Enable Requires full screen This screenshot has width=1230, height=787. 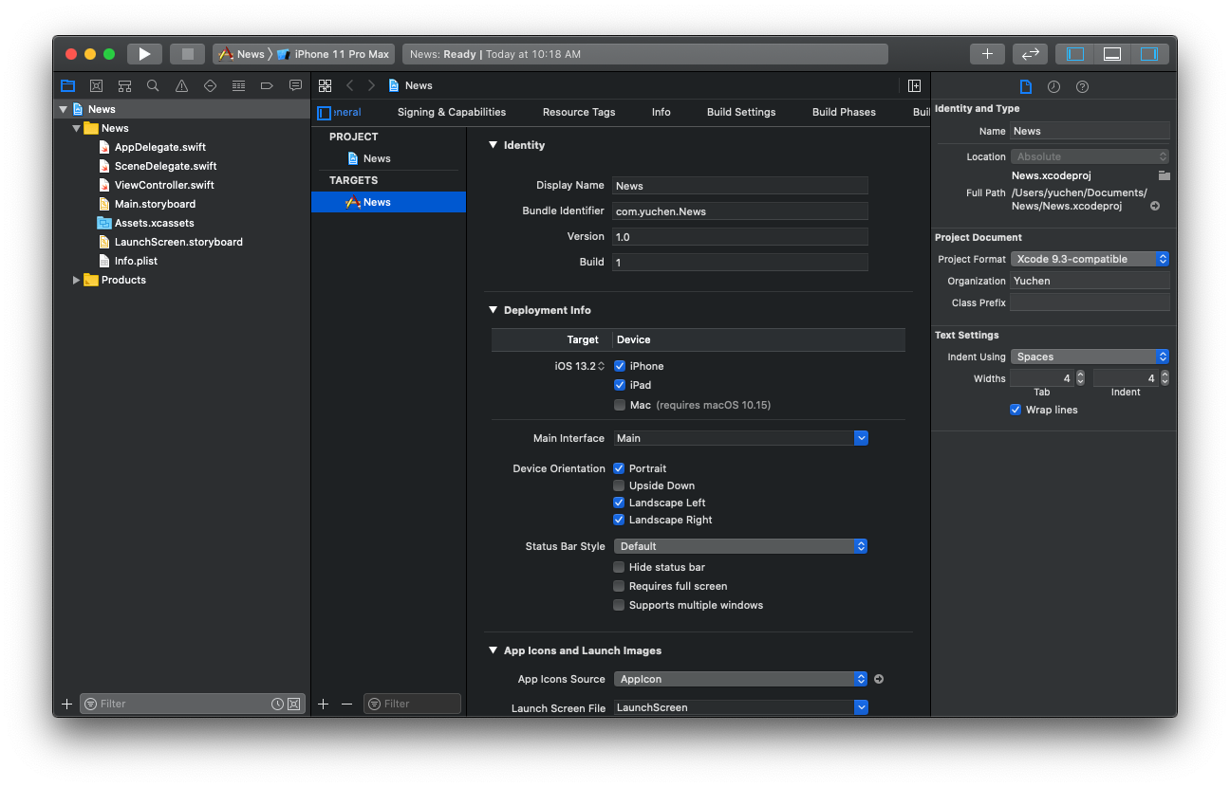point(619,586)
